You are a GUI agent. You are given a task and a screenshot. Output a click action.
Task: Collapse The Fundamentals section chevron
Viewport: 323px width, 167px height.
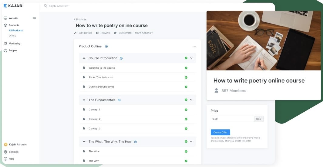tap(191, 100)
